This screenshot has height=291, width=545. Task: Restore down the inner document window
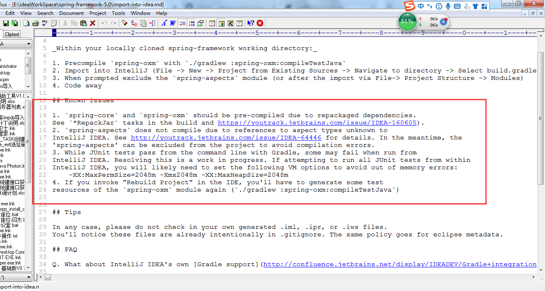(532, 13)
